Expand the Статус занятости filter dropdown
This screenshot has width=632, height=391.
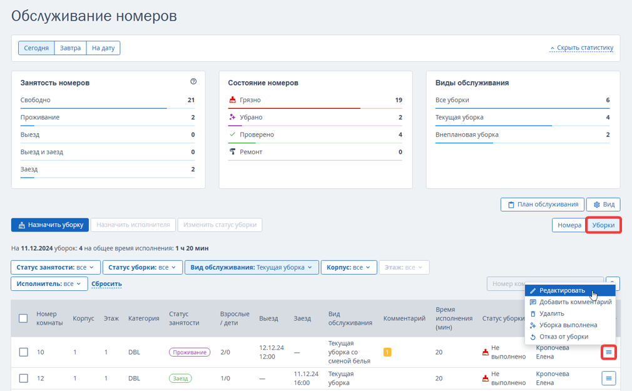(55, 267)
